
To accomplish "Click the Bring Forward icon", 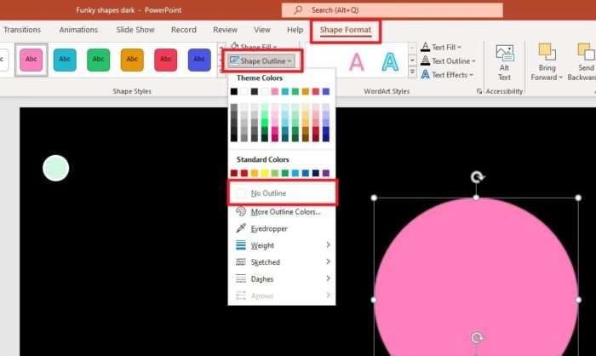I will [x=547, y=52].
